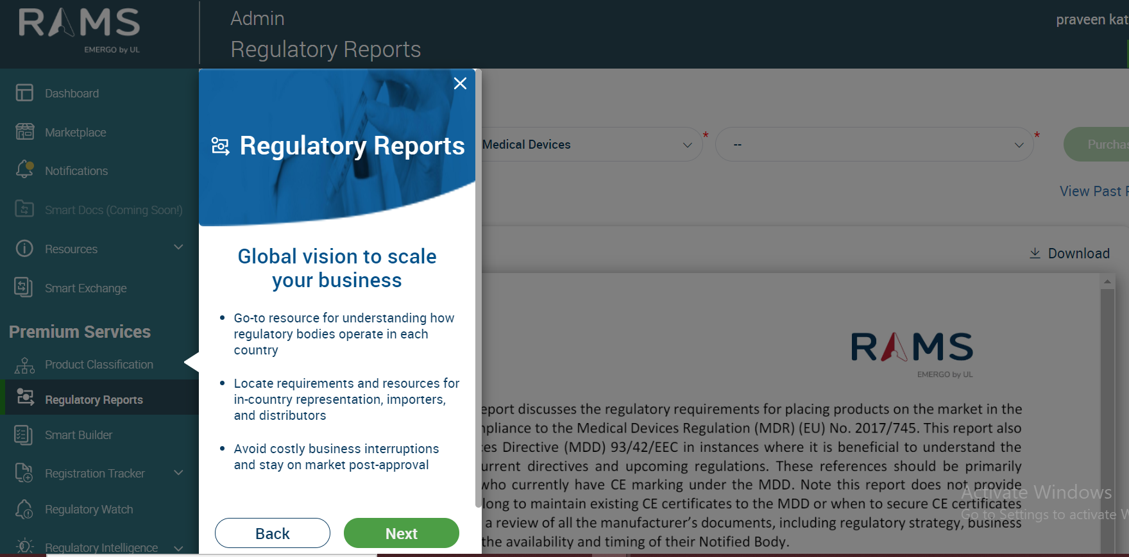Click the report scrollbar up arrow

(1107, 281)
